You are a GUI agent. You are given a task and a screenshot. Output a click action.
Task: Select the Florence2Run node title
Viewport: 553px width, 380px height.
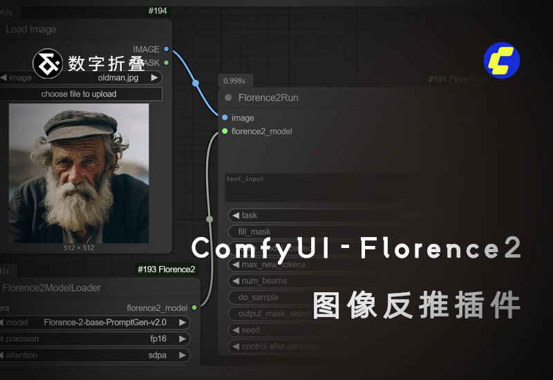pos(268,97)
